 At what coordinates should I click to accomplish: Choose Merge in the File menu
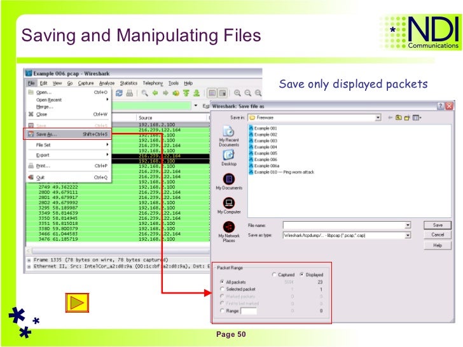coord(45,107)
